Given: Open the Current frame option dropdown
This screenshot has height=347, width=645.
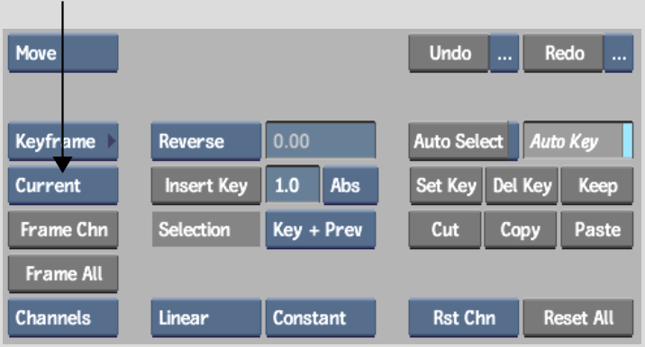Looking at the screenshot, I should click(x=63, y=185).
